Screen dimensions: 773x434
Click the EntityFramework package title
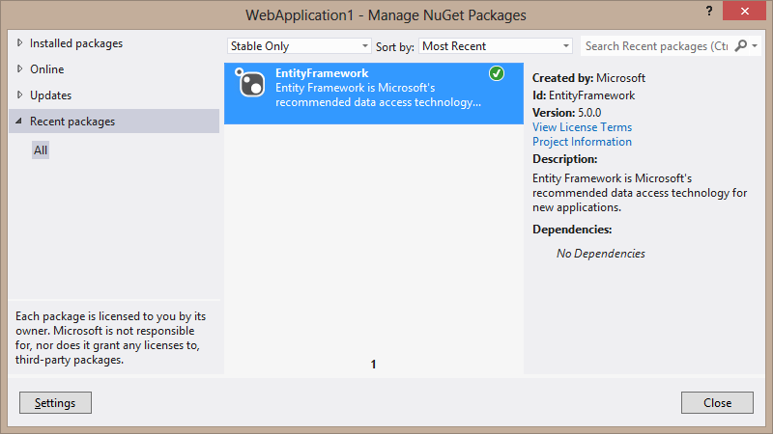click(x=322, y=73)
